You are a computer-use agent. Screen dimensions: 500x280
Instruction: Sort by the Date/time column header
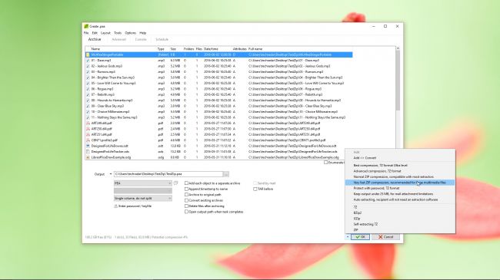point(211,49)
